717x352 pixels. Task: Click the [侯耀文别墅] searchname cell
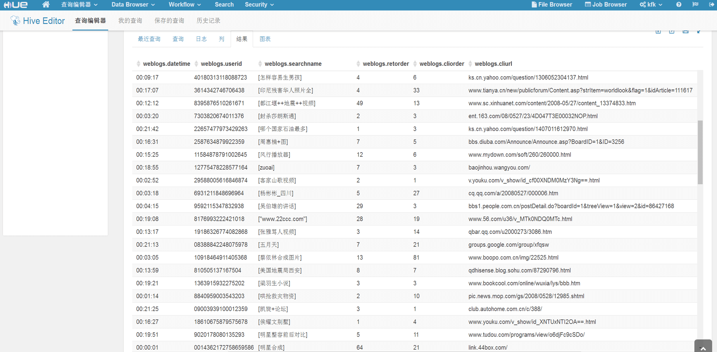tap(274, 322)
